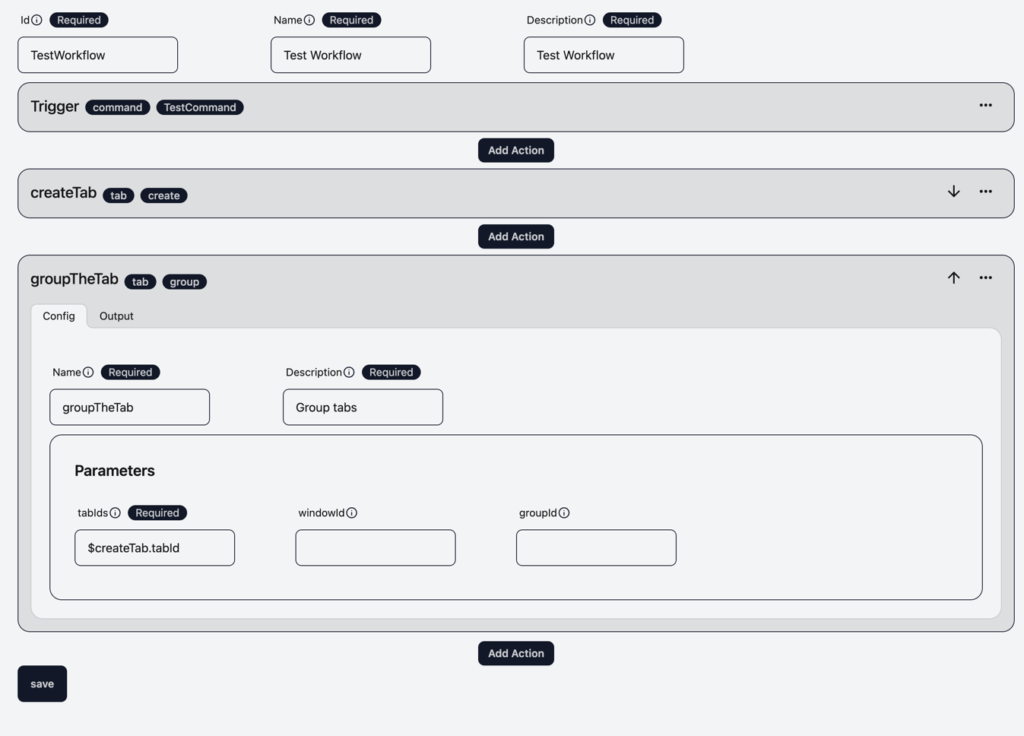Focus the workflow Description input field
This screenshot has height=736, width=1024.
click(604, 55)
